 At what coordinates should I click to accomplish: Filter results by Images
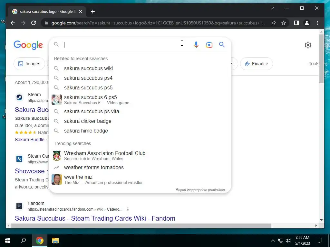click(x=29, y=64)
